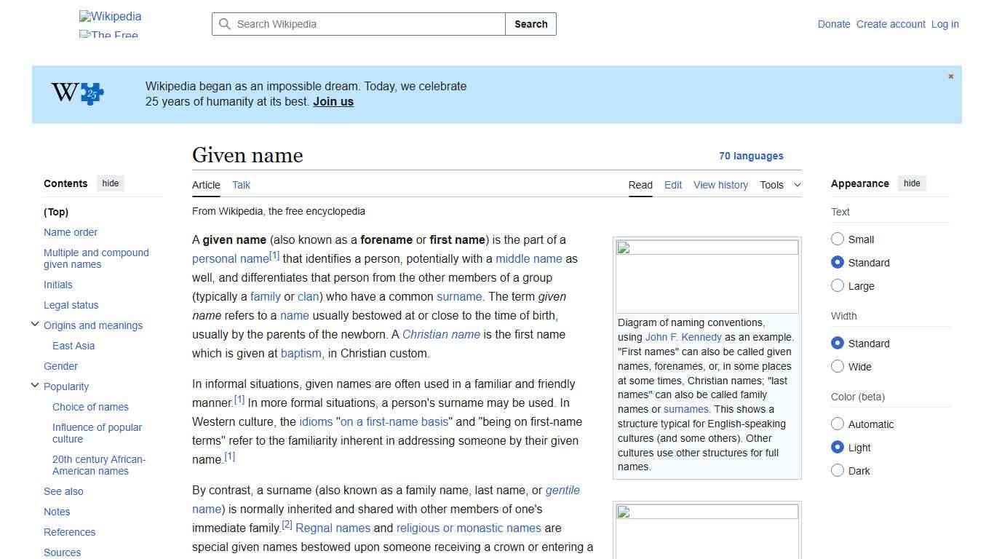994x559 pixels.
Task: Collapse the Popularity section chevron
Action: [x=34, y=385]
